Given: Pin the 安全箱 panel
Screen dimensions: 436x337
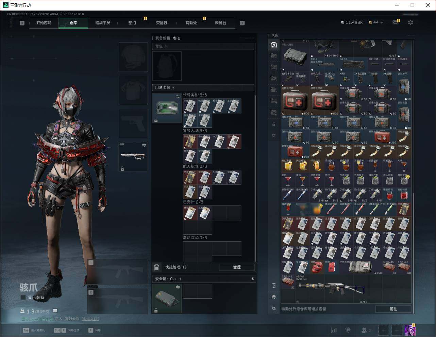Looking at the screenshot, I should pos(252,279).
